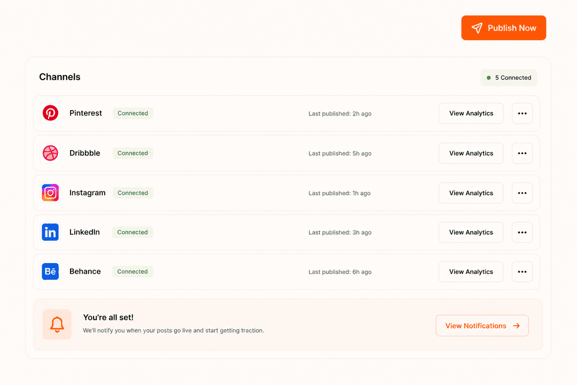View Analytics for Behance
The width and height of the screenshot is (577, 385).
click(471, 272)
